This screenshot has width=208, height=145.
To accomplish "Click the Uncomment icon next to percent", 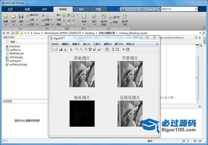I will (69, 20).
